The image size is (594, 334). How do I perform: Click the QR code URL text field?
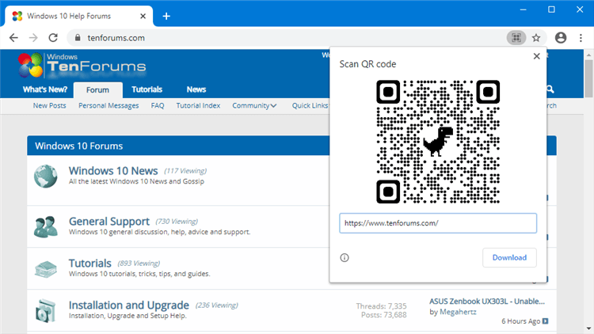438,223
